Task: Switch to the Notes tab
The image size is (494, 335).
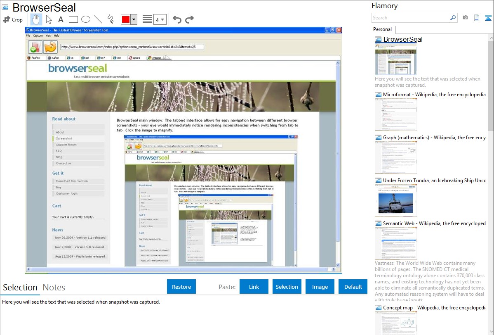Action: point(54,287)
